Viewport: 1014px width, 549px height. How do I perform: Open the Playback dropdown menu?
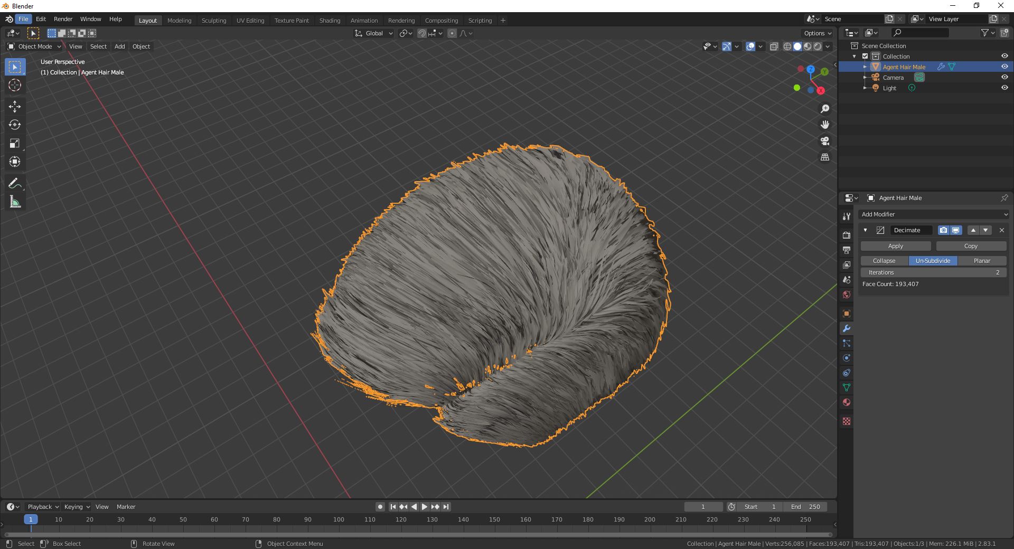coord(43,507)
